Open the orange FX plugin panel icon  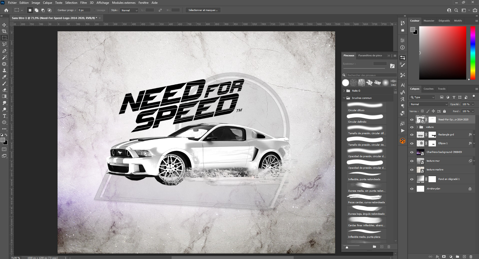[x=402, y=141]
